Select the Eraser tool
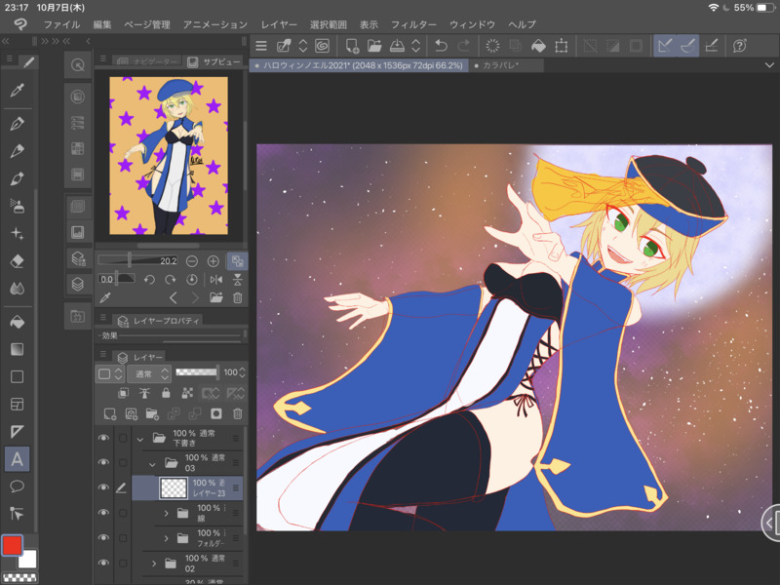This screenshot has height=585, width=780. 17,261
